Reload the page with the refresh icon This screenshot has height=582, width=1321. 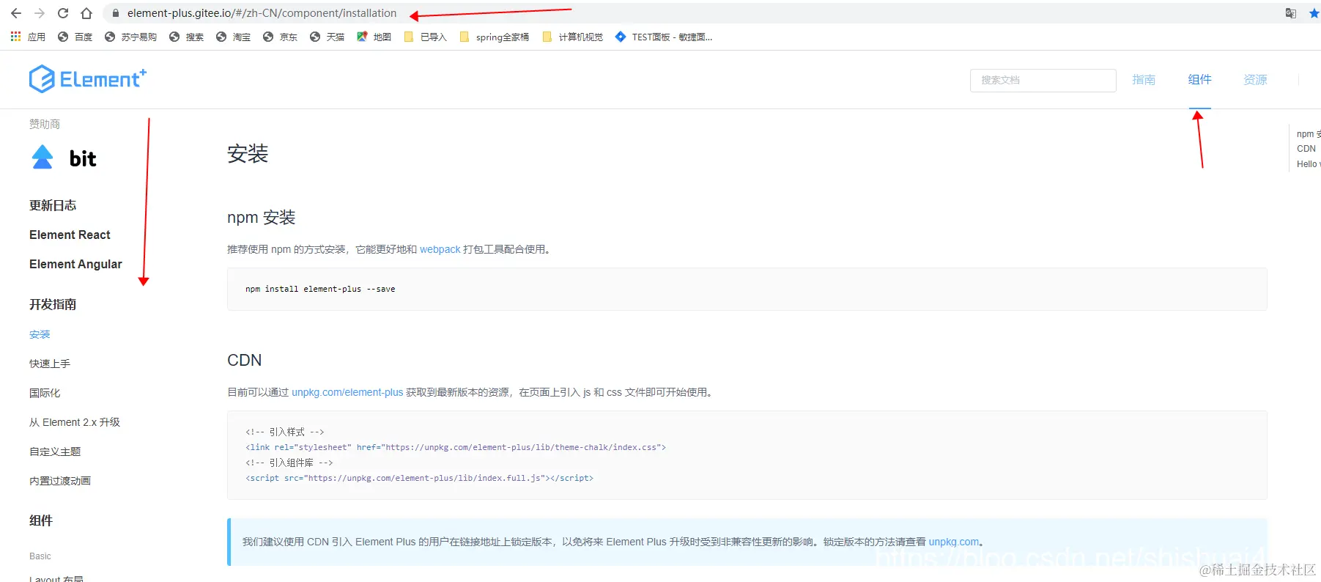[x=63, y=13]
